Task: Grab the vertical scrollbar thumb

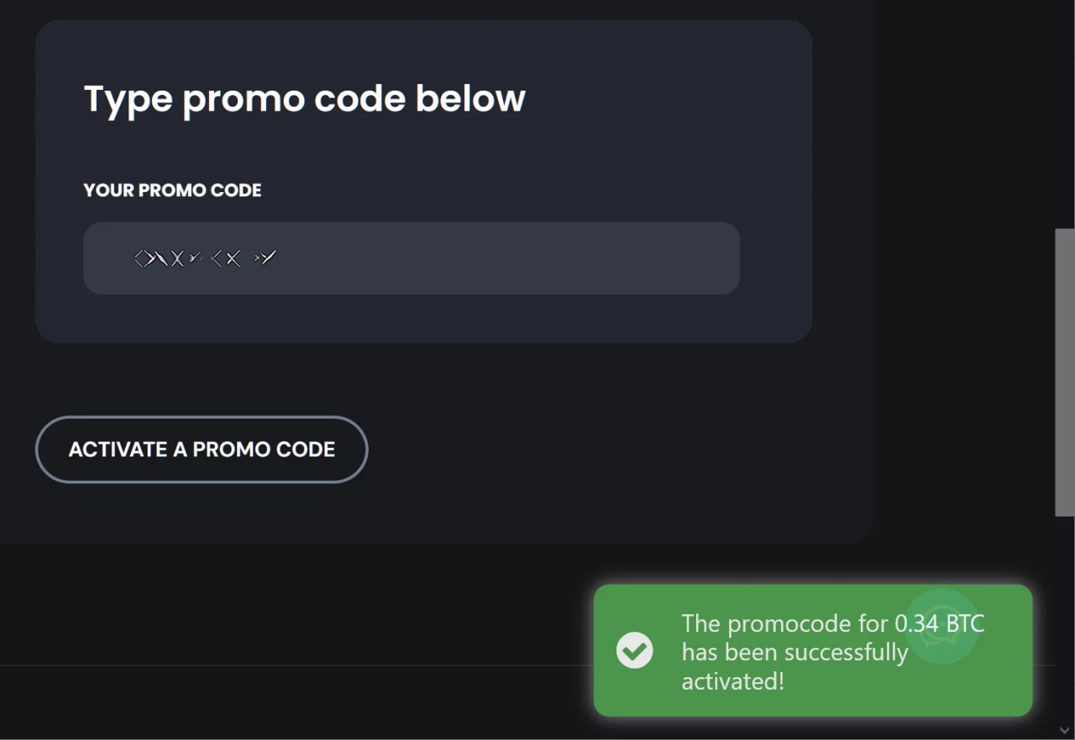Action: [x=1065, y=372]
